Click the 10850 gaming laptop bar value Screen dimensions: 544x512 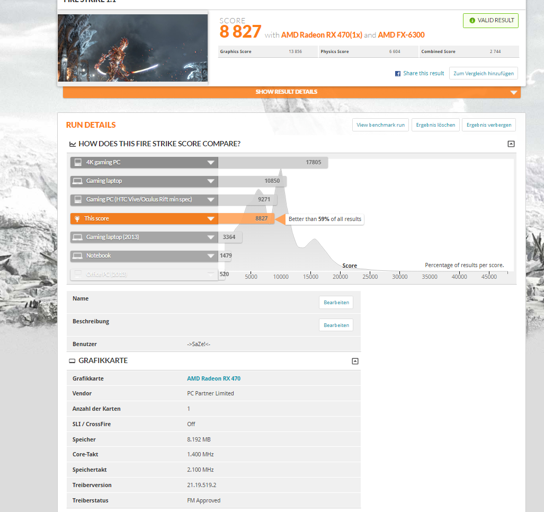tap(272, 181)
